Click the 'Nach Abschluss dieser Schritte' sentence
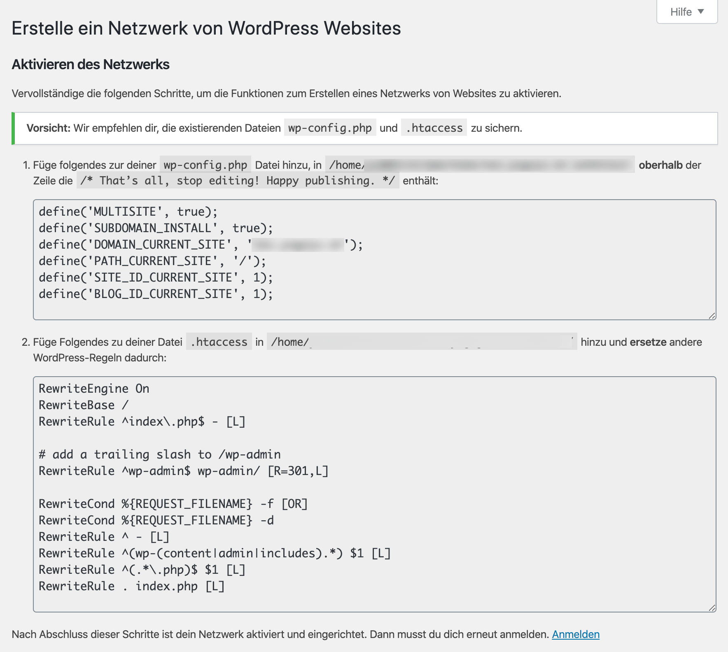The width and height of the screenshot is (728, 652). 280,634
